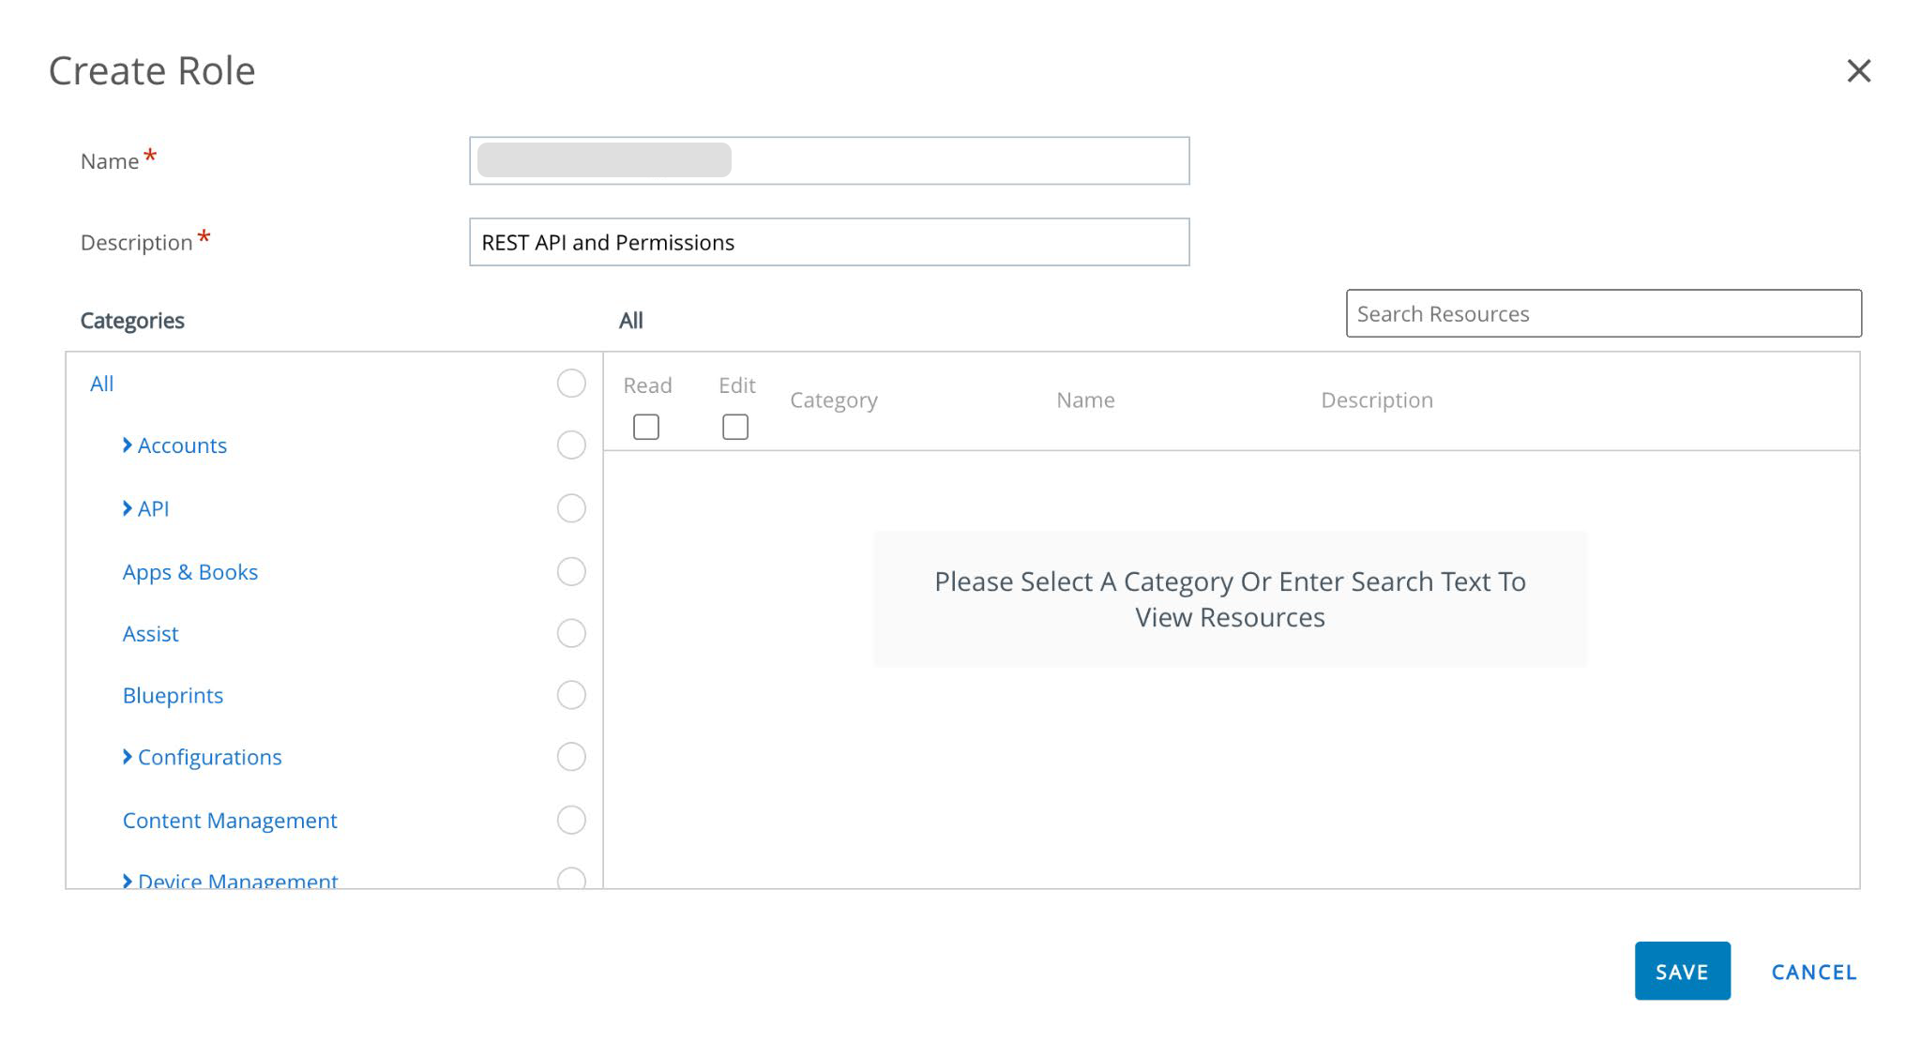The height and width of the screenshot is (1041, 1921).
Task: Expand the Device Management category
Action: tap(128, 880)
